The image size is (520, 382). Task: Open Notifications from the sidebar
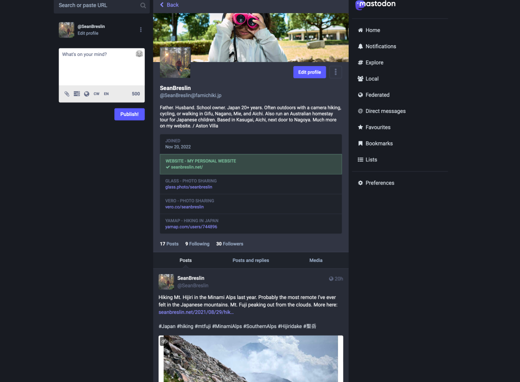click(380, 46)
